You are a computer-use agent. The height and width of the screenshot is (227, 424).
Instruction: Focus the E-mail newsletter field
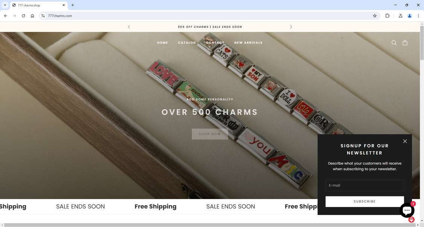point(365,186)
